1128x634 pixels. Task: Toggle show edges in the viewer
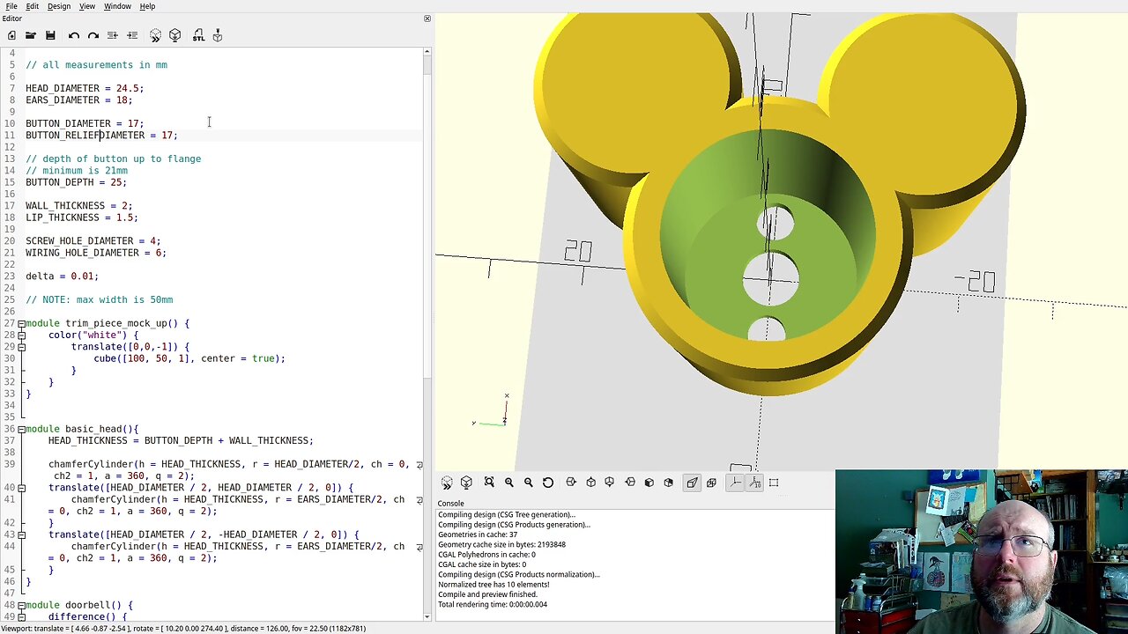(x=775, y=483)
